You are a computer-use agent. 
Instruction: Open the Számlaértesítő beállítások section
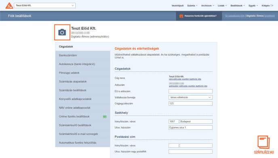tap(82, 125)
